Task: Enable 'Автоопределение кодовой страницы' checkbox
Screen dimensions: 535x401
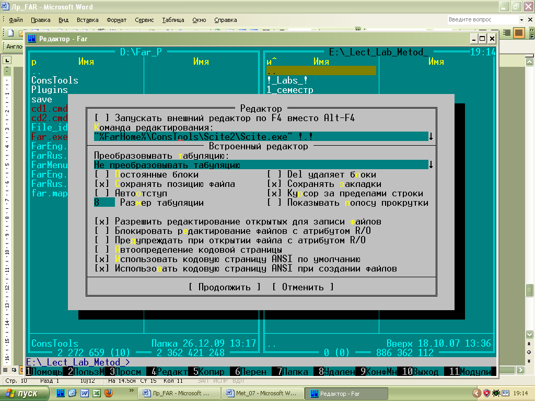Action: click(x=102, y=250)
